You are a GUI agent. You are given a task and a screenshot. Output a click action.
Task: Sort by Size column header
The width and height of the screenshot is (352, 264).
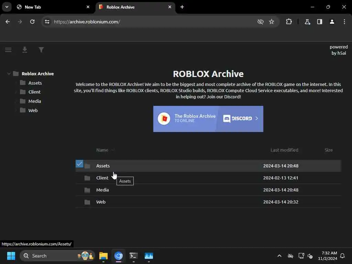tap(328, 150)
